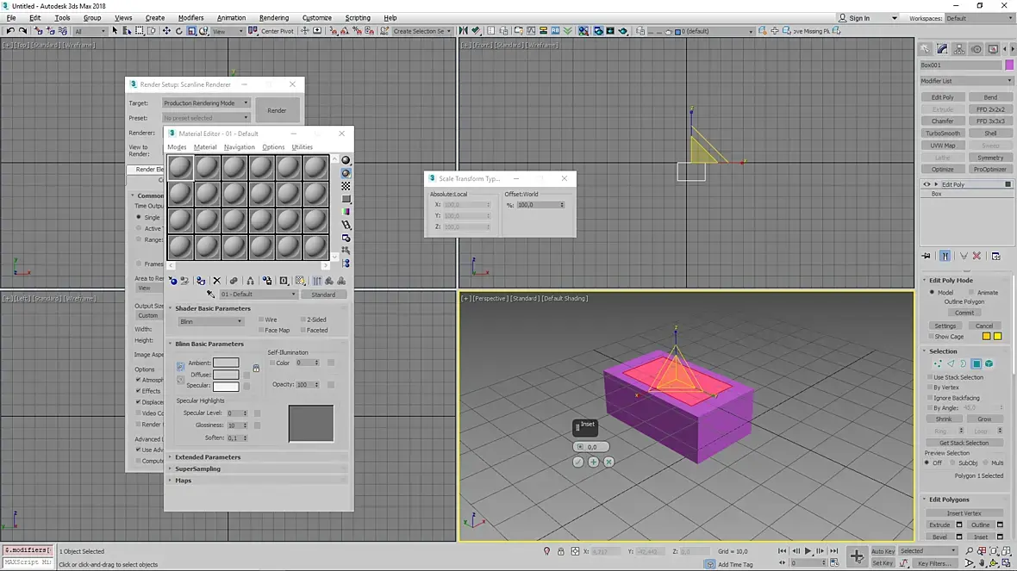Click the Render button
1017x571 pixels.
(277, 110)
